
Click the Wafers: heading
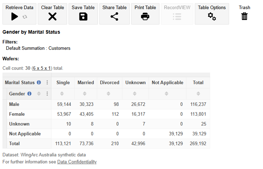pyautogui.click(x=10, y=59)
